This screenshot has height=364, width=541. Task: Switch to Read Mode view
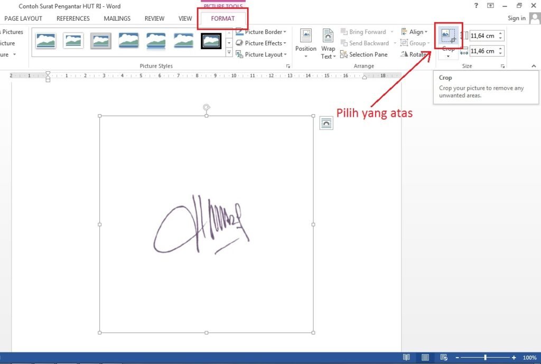click(406, 358)
